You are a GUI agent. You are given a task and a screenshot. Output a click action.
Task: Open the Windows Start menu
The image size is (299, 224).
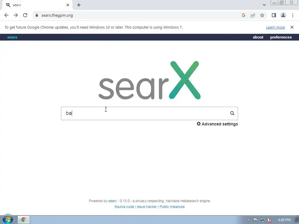tap(8, 219)
